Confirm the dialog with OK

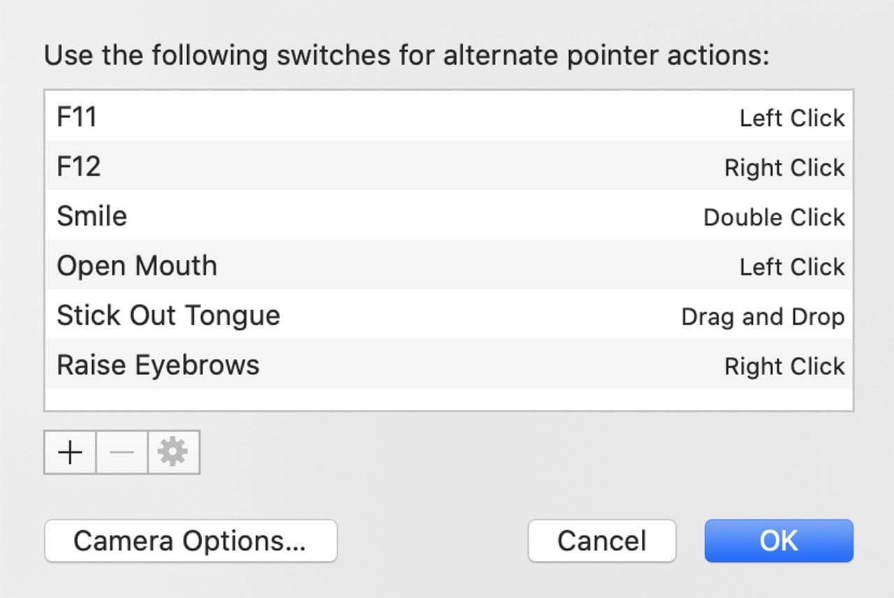click(x=779, y=541)
